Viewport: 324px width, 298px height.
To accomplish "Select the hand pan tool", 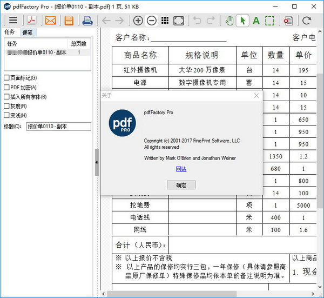I will [x=230, y=21].
